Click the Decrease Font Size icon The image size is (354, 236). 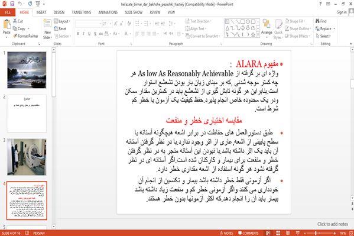point(122,24)
